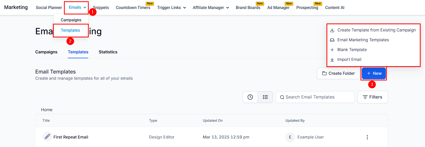Screen dimensions: 425x147
Task: Click the pencil icon beside First Repeat Email
Action: point(47,137)
